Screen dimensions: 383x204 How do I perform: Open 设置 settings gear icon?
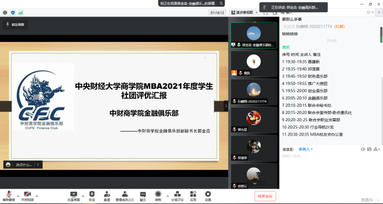click(208, 194)
